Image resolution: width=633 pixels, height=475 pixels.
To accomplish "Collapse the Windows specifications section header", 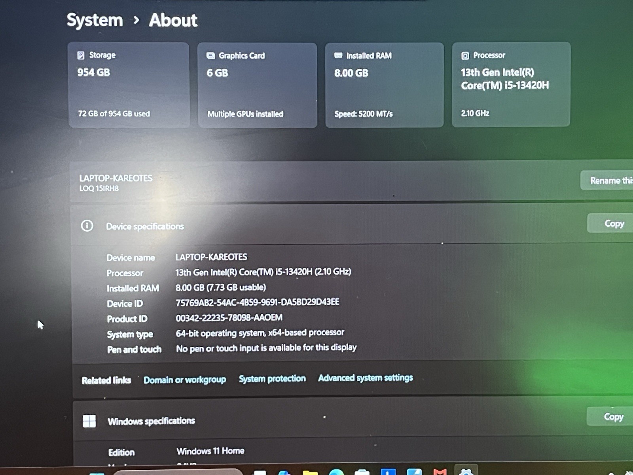I will pyautogui.click(x=352, y=420).
